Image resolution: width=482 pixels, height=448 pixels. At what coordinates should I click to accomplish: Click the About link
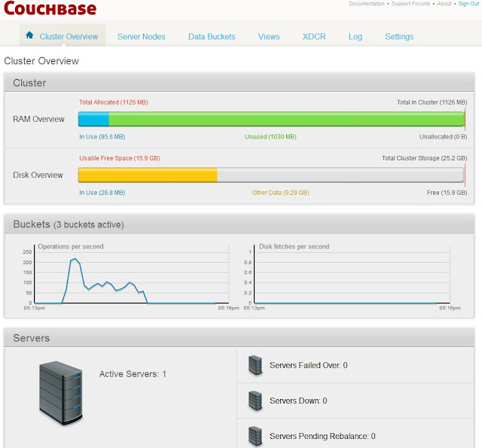coord(444,4)
